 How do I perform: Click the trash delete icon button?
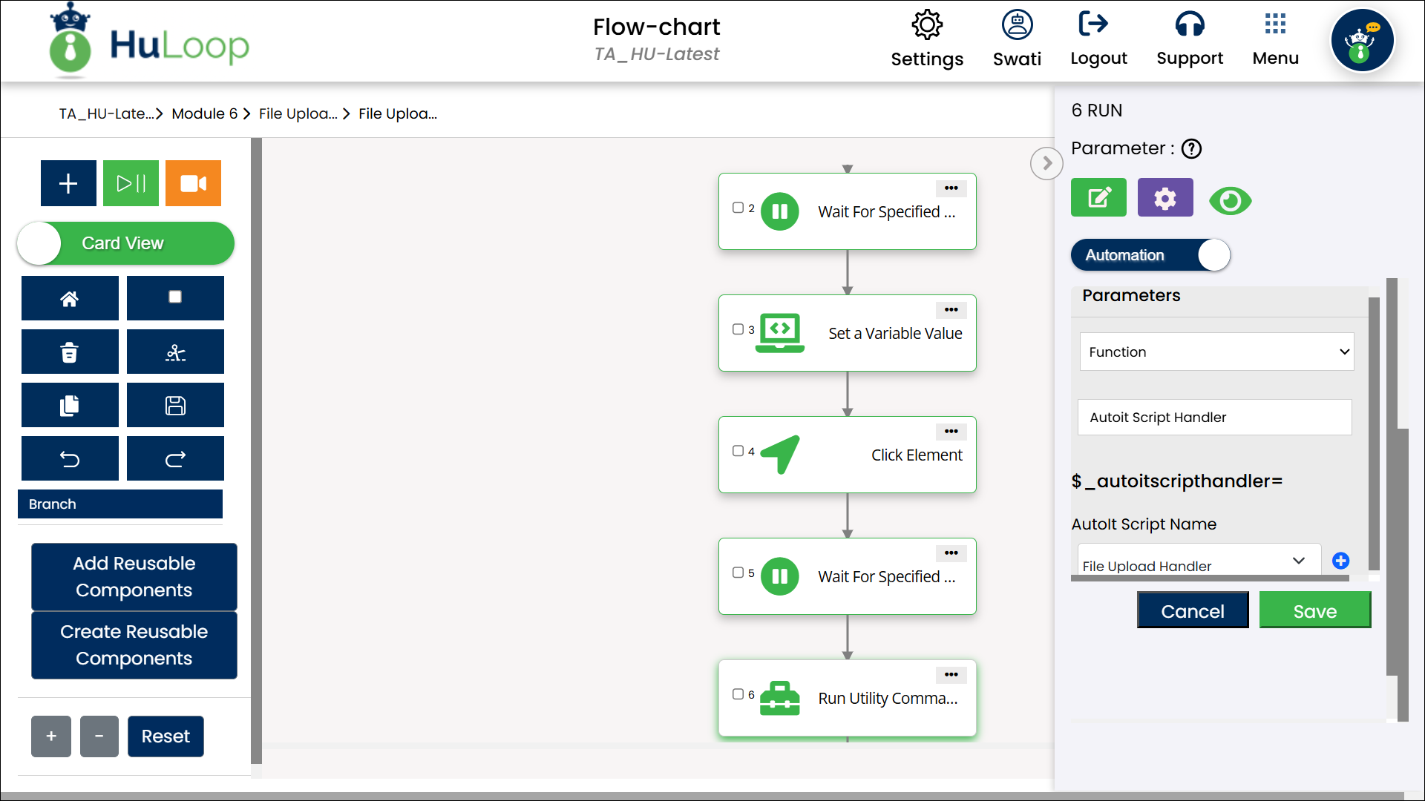pos(70,352)
